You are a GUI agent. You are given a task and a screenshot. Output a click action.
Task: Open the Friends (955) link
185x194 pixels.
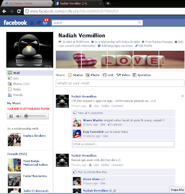coord(17,154)
